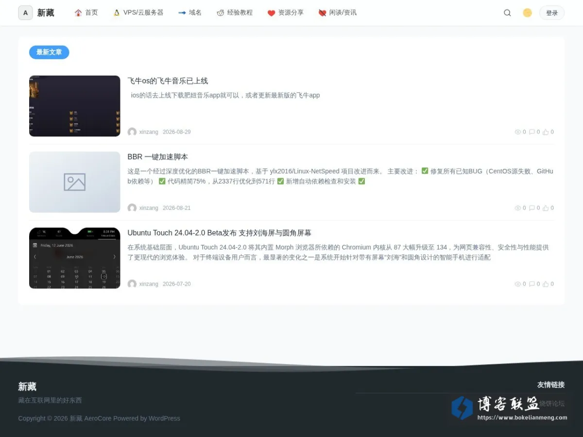This screenshot has width=583, height=437.
Task: Click thumbs-up icon on Ubuntu Touch article
Action: click(546, 284)
